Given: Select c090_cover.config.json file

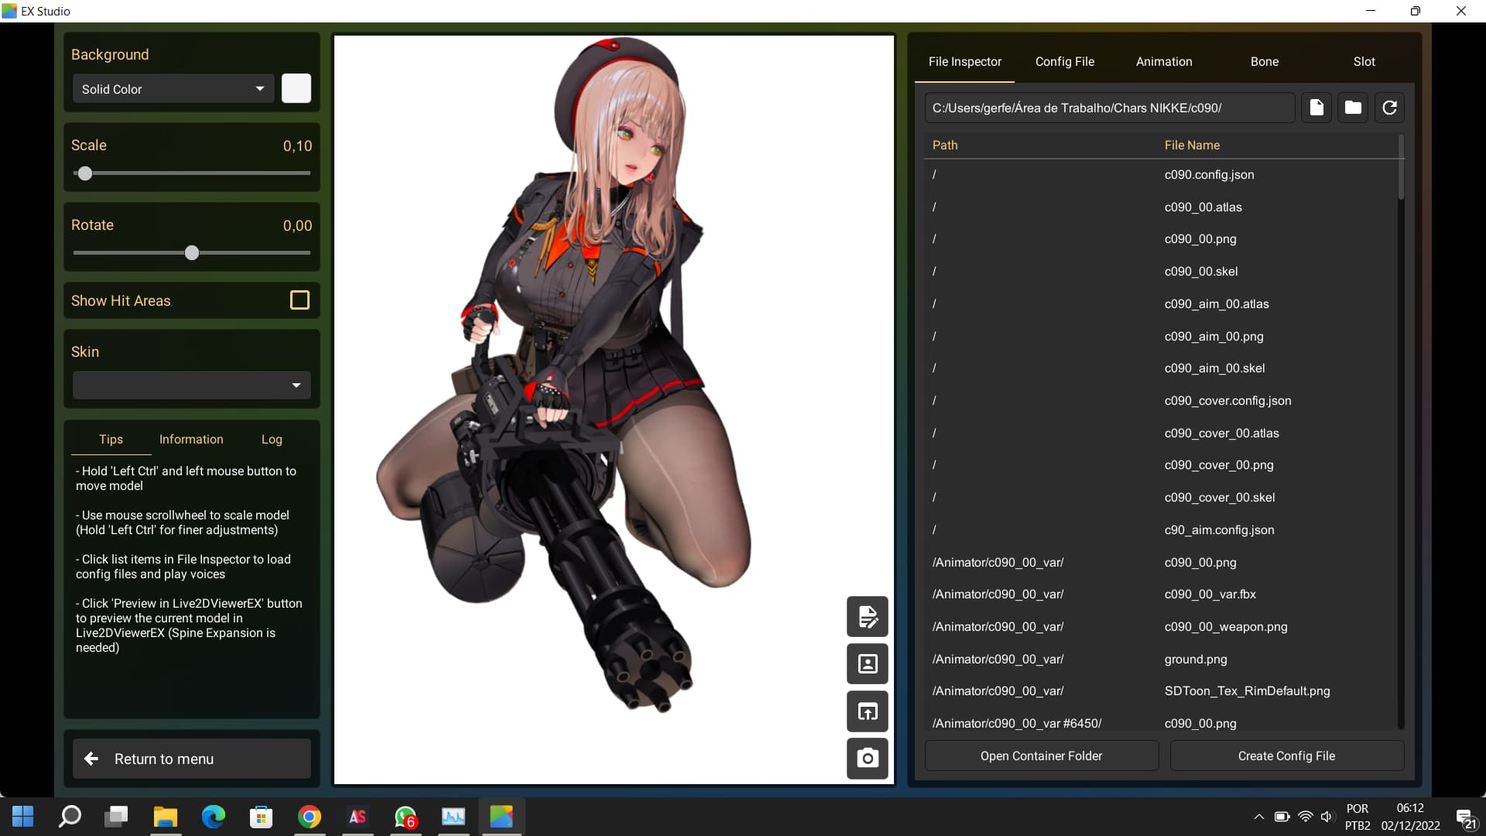Looking at the screenshot, I should [x=1160, y=401].
